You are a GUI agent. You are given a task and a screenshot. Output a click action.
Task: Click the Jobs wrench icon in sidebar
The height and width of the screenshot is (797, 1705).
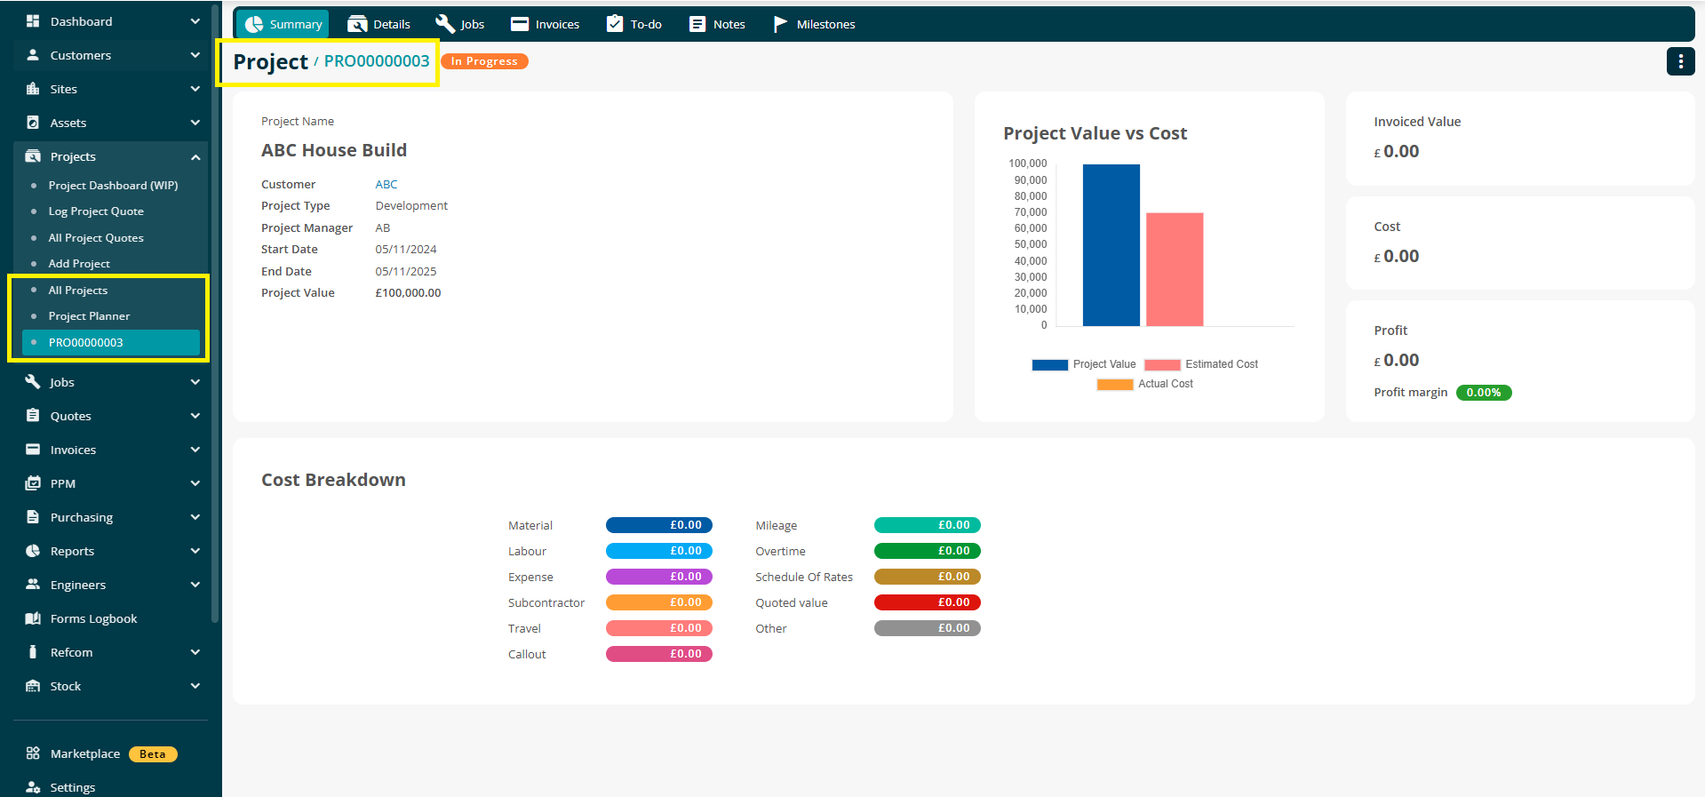(x=33, y=382)
